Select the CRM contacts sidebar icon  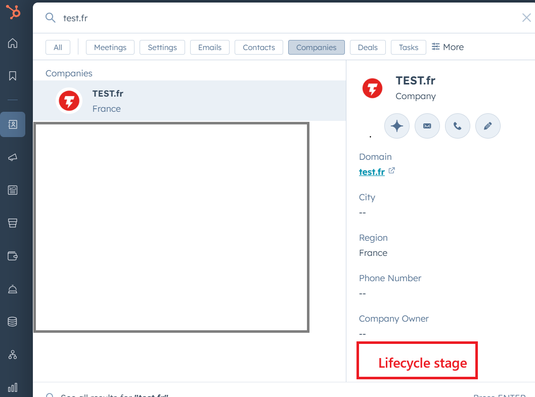pyautogui.click(x=12, y=124)
